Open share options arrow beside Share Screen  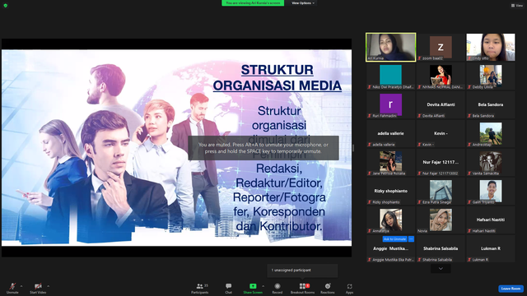[x=263, y=286]
